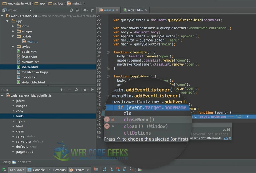Click the Step Over debug icon
The width and height of the screenshot is (256, 173).
pos(105,170)
